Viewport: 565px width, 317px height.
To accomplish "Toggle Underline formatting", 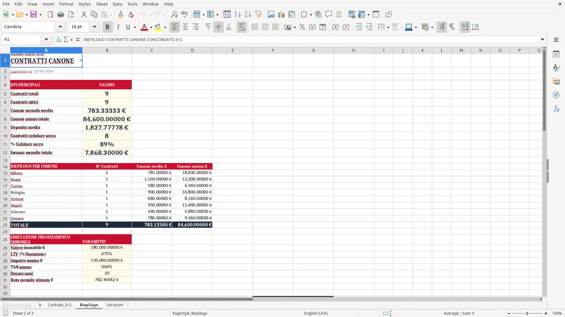I will pos(128,27).
